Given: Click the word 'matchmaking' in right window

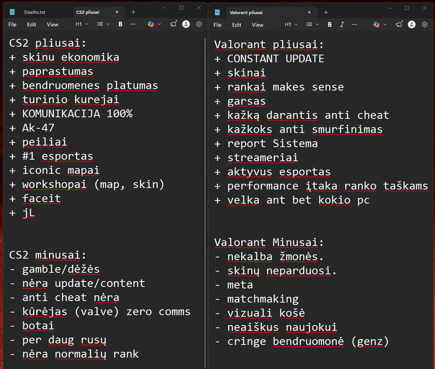Looking at the screenshot, I should 263,299.
